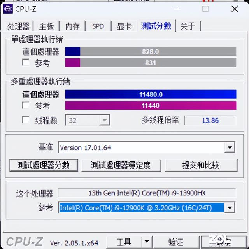Click the CPU-Z logo at bottom left
Viewport: 249px width, 249px height.
click(25, 242)
